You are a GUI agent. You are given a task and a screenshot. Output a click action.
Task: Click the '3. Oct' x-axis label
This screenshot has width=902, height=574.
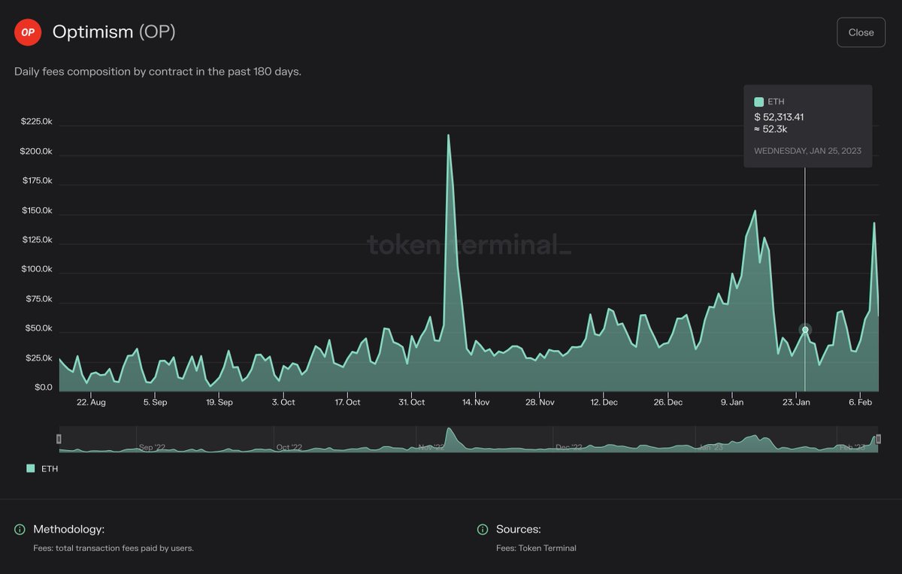click(x=283, y=403)
